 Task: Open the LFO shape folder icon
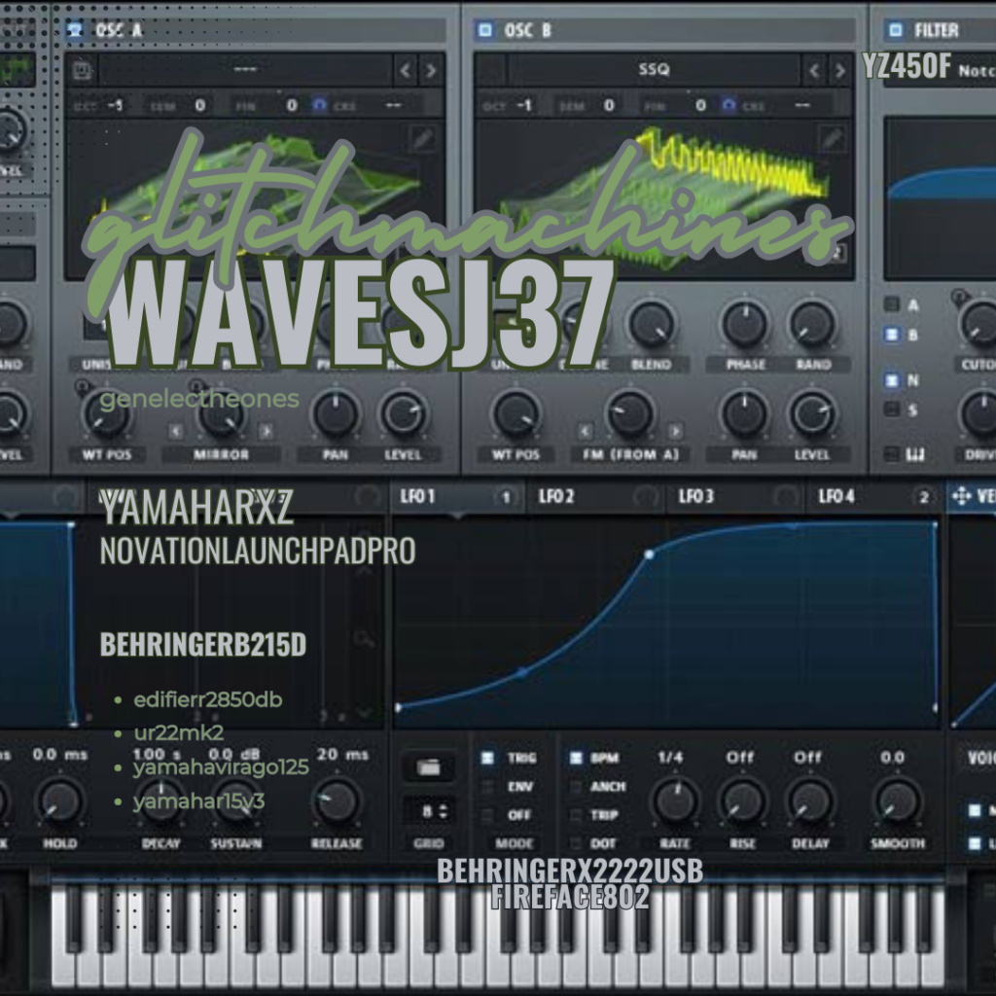coord(429,767)
